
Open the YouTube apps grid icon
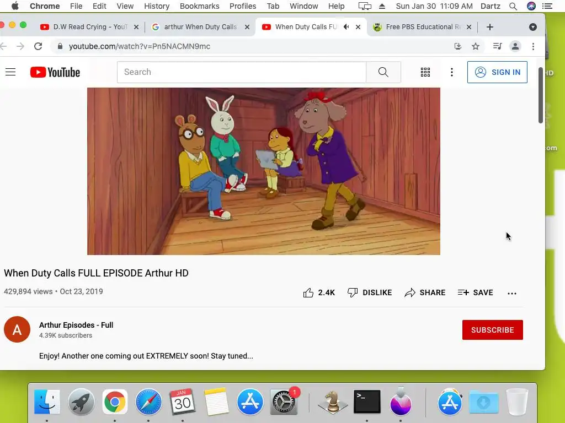click(425, 72)
